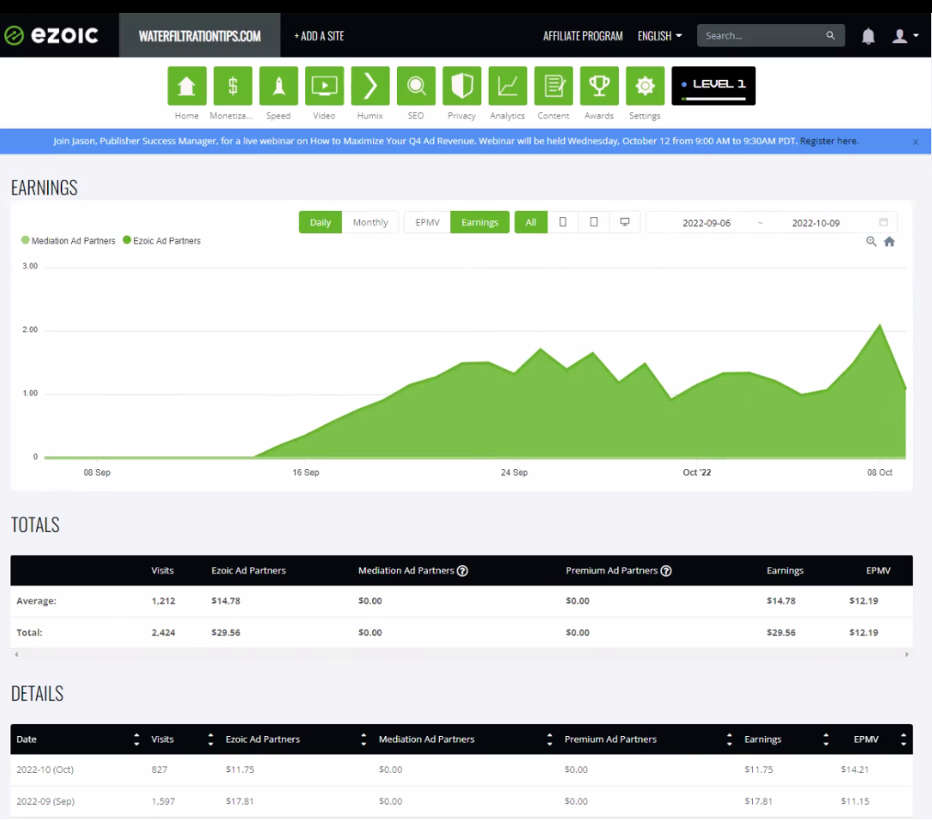
Task: Toggle Mediation Ad Partners legend series
Action: point(69,241)
